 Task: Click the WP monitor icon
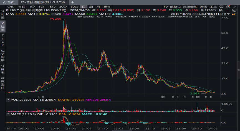[234, 11]
